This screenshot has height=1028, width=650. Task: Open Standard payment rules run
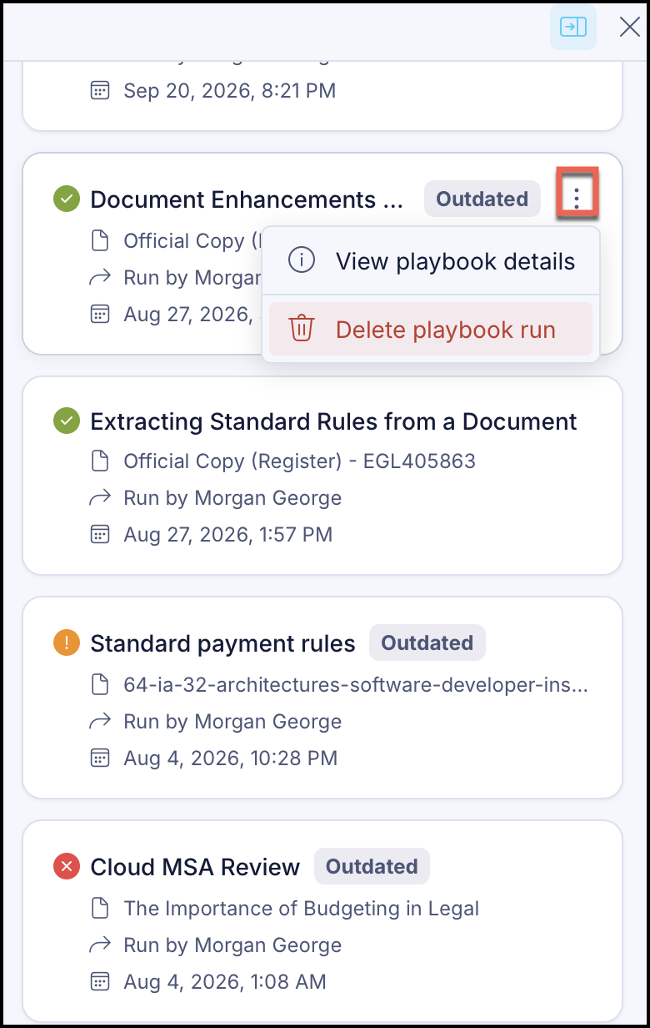222,643
